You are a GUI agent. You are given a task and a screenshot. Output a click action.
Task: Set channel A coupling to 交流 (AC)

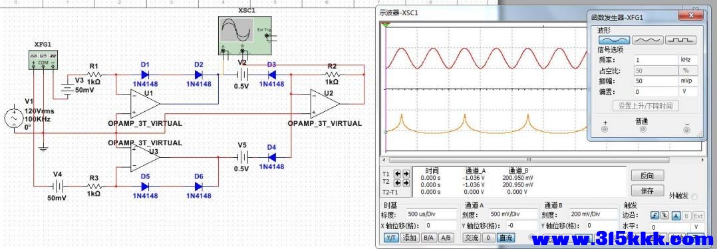point(472,238)
